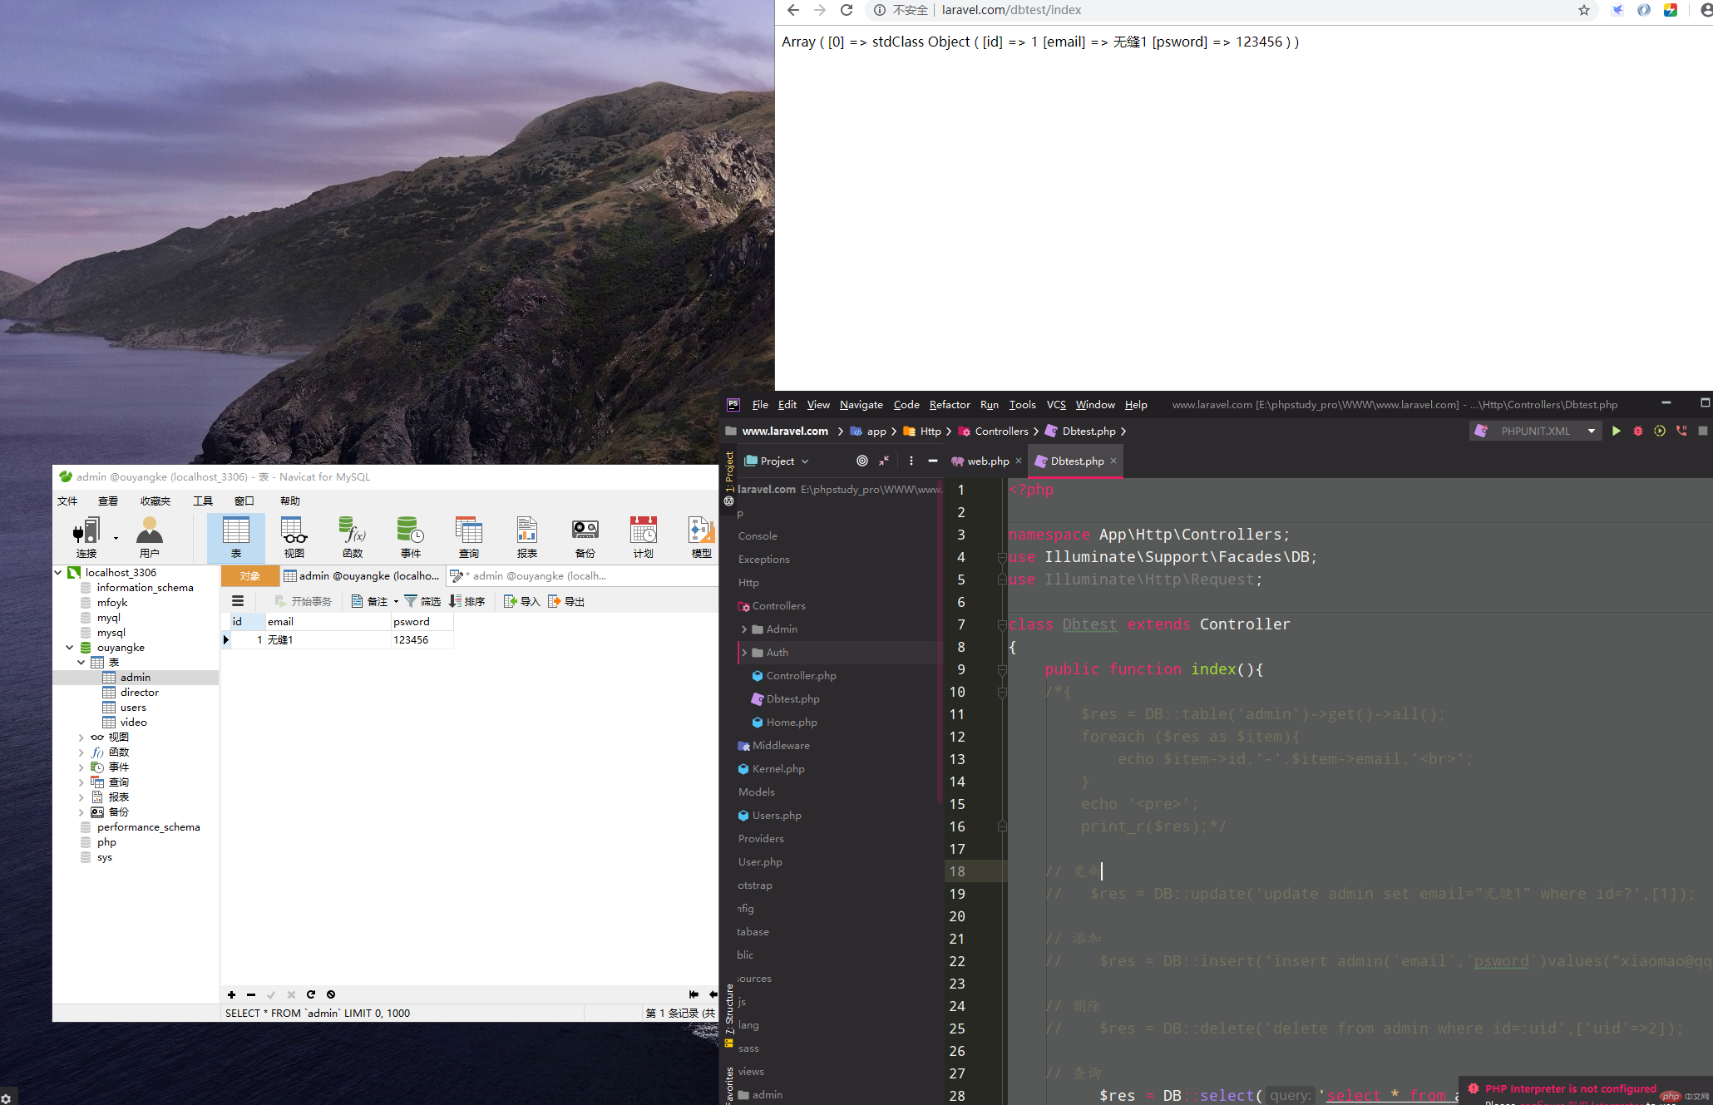Open browser profile avatar icon

point(1706,10)
